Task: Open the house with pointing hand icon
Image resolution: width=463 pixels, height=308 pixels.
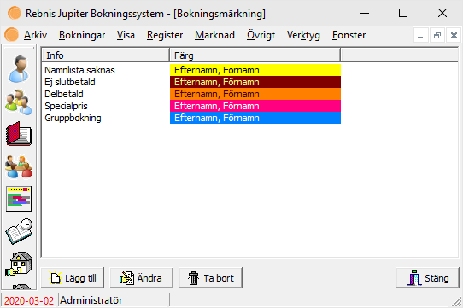Action: (x=19, y=264)
